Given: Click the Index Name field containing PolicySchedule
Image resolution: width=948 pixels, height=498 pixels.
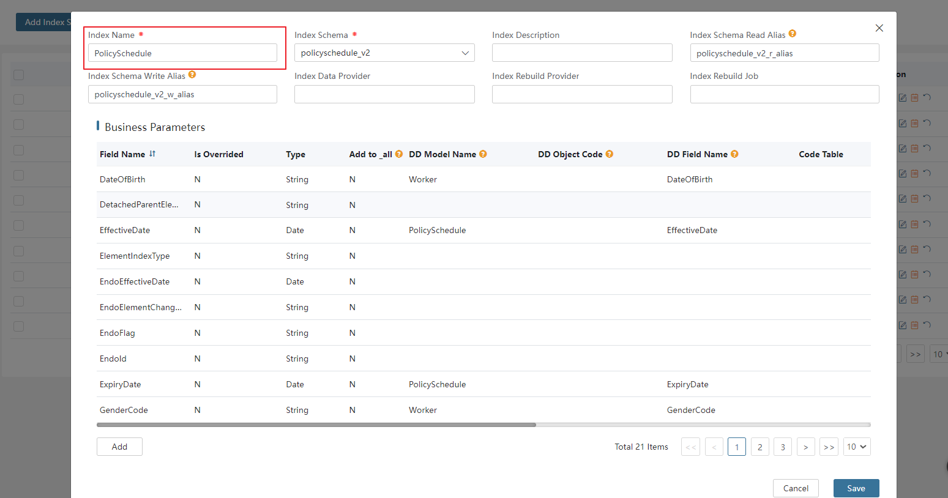Looking at the screenshot, I should coord(182,53).
